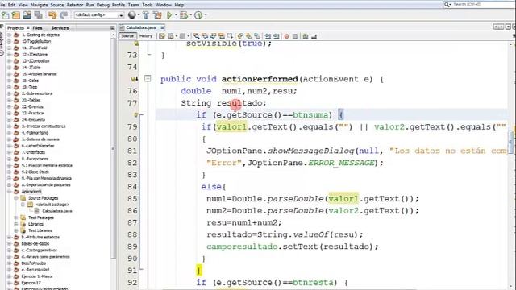
Task: Click the magnifier Find Selection editor icon
Action: 197,36
